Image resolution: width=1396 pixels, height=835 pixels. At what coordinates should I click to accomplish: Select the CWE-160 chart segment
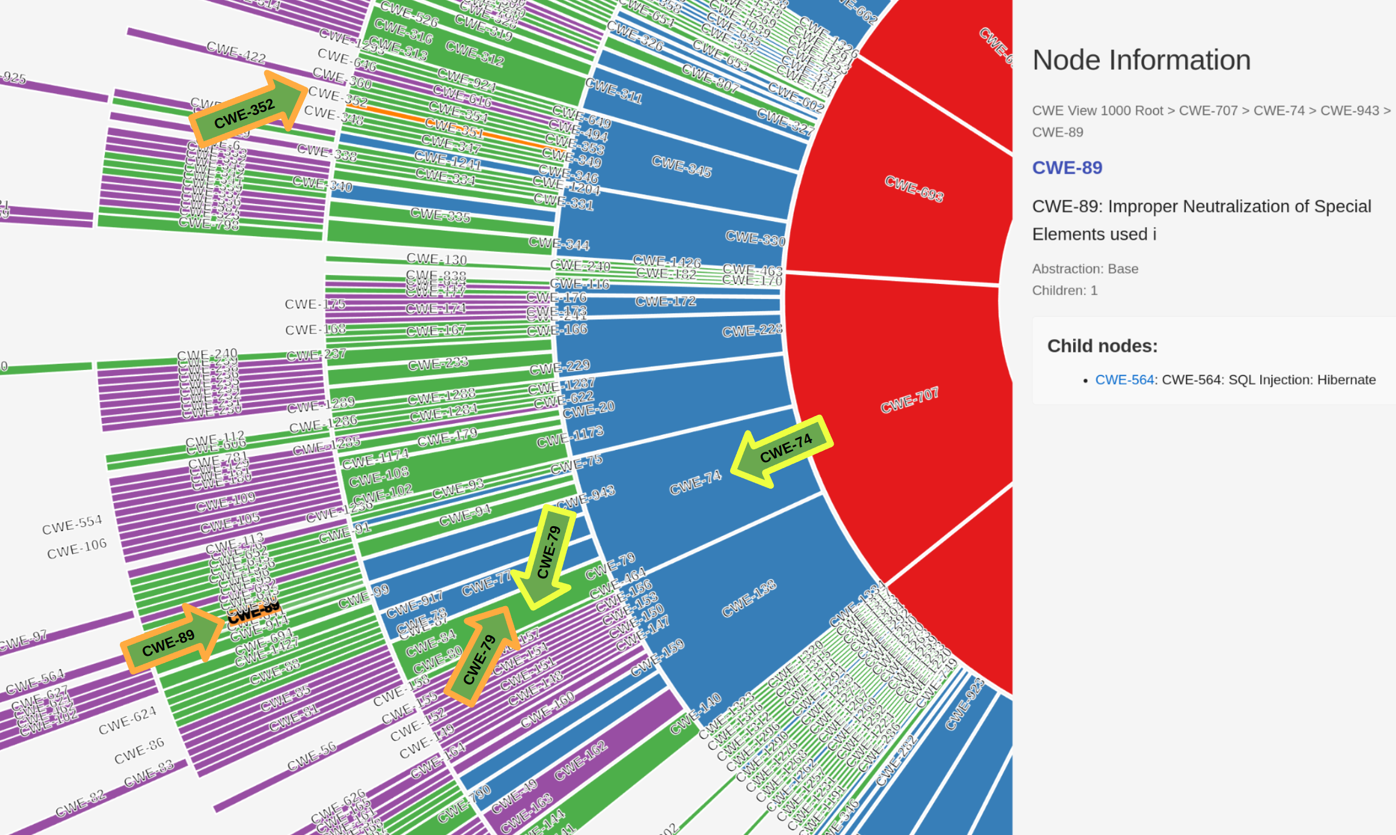pos(548,710)
